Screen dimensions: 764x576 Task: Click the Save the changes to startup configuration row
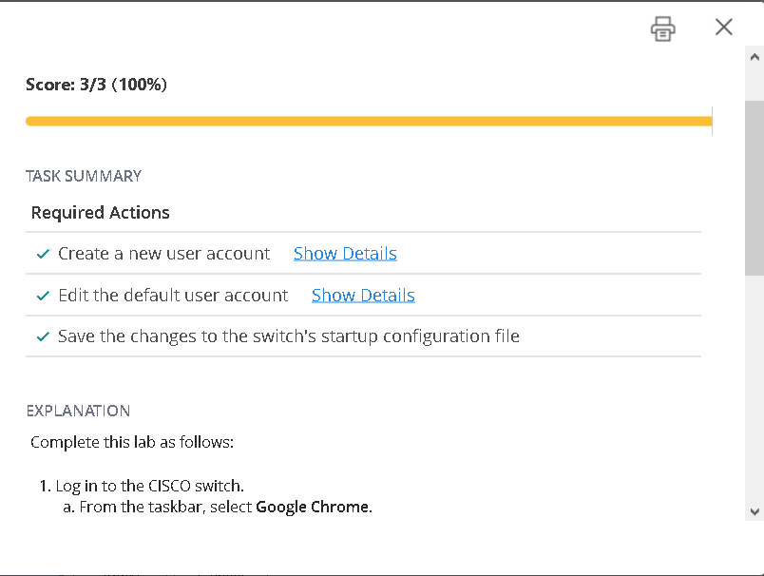[x=289, y=336]
